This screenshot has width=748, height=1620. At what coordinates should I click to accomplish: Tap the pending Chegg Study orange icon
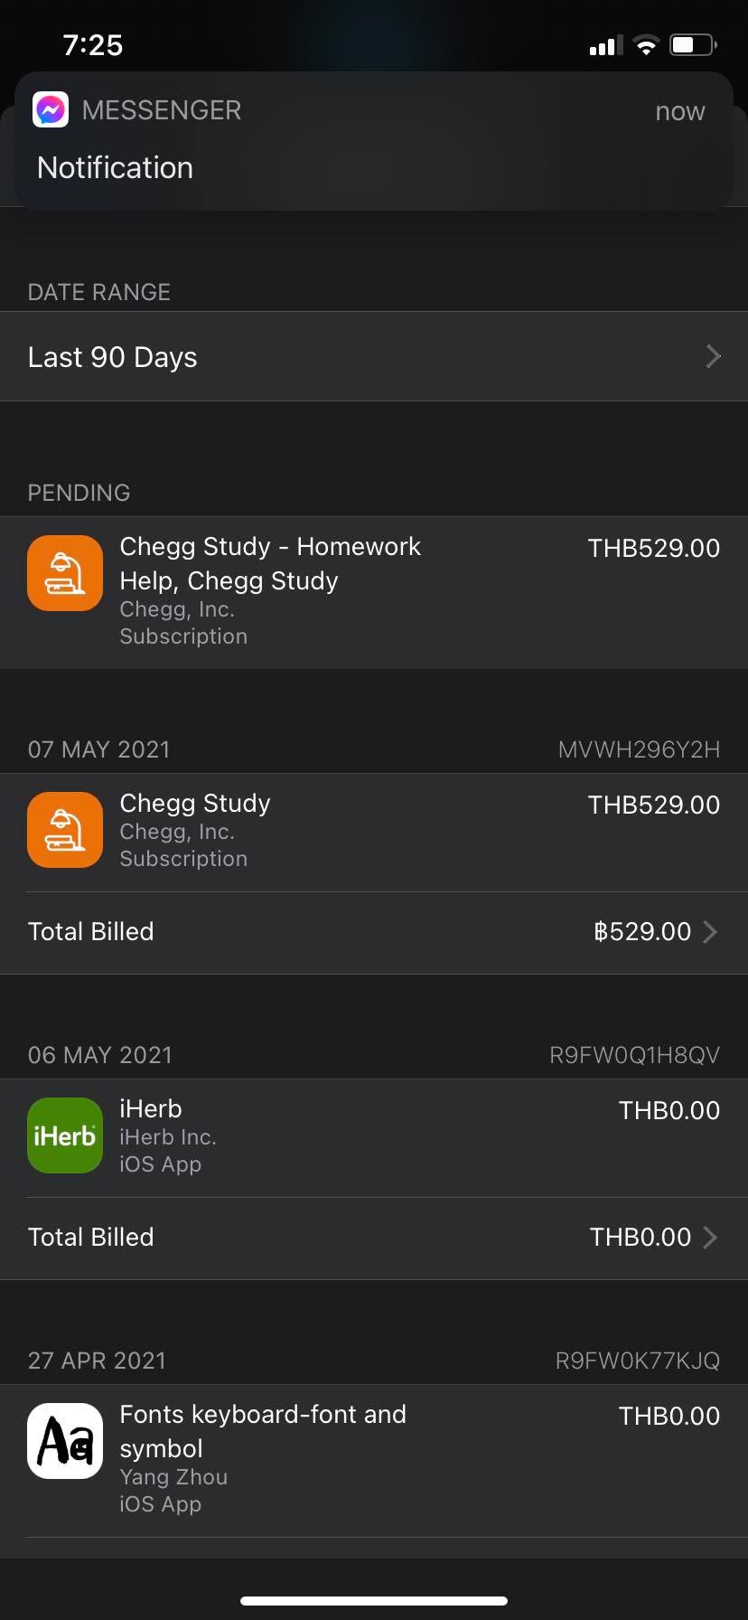click(x=65, y=573)
